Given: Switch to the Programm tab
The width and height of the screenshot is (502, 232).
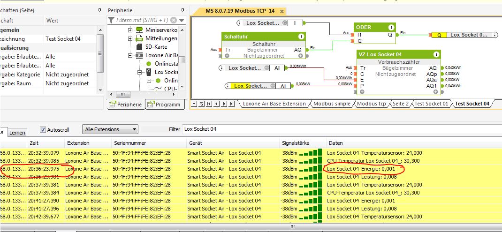Looking at the screenshot, I should [x=164, y=105].
